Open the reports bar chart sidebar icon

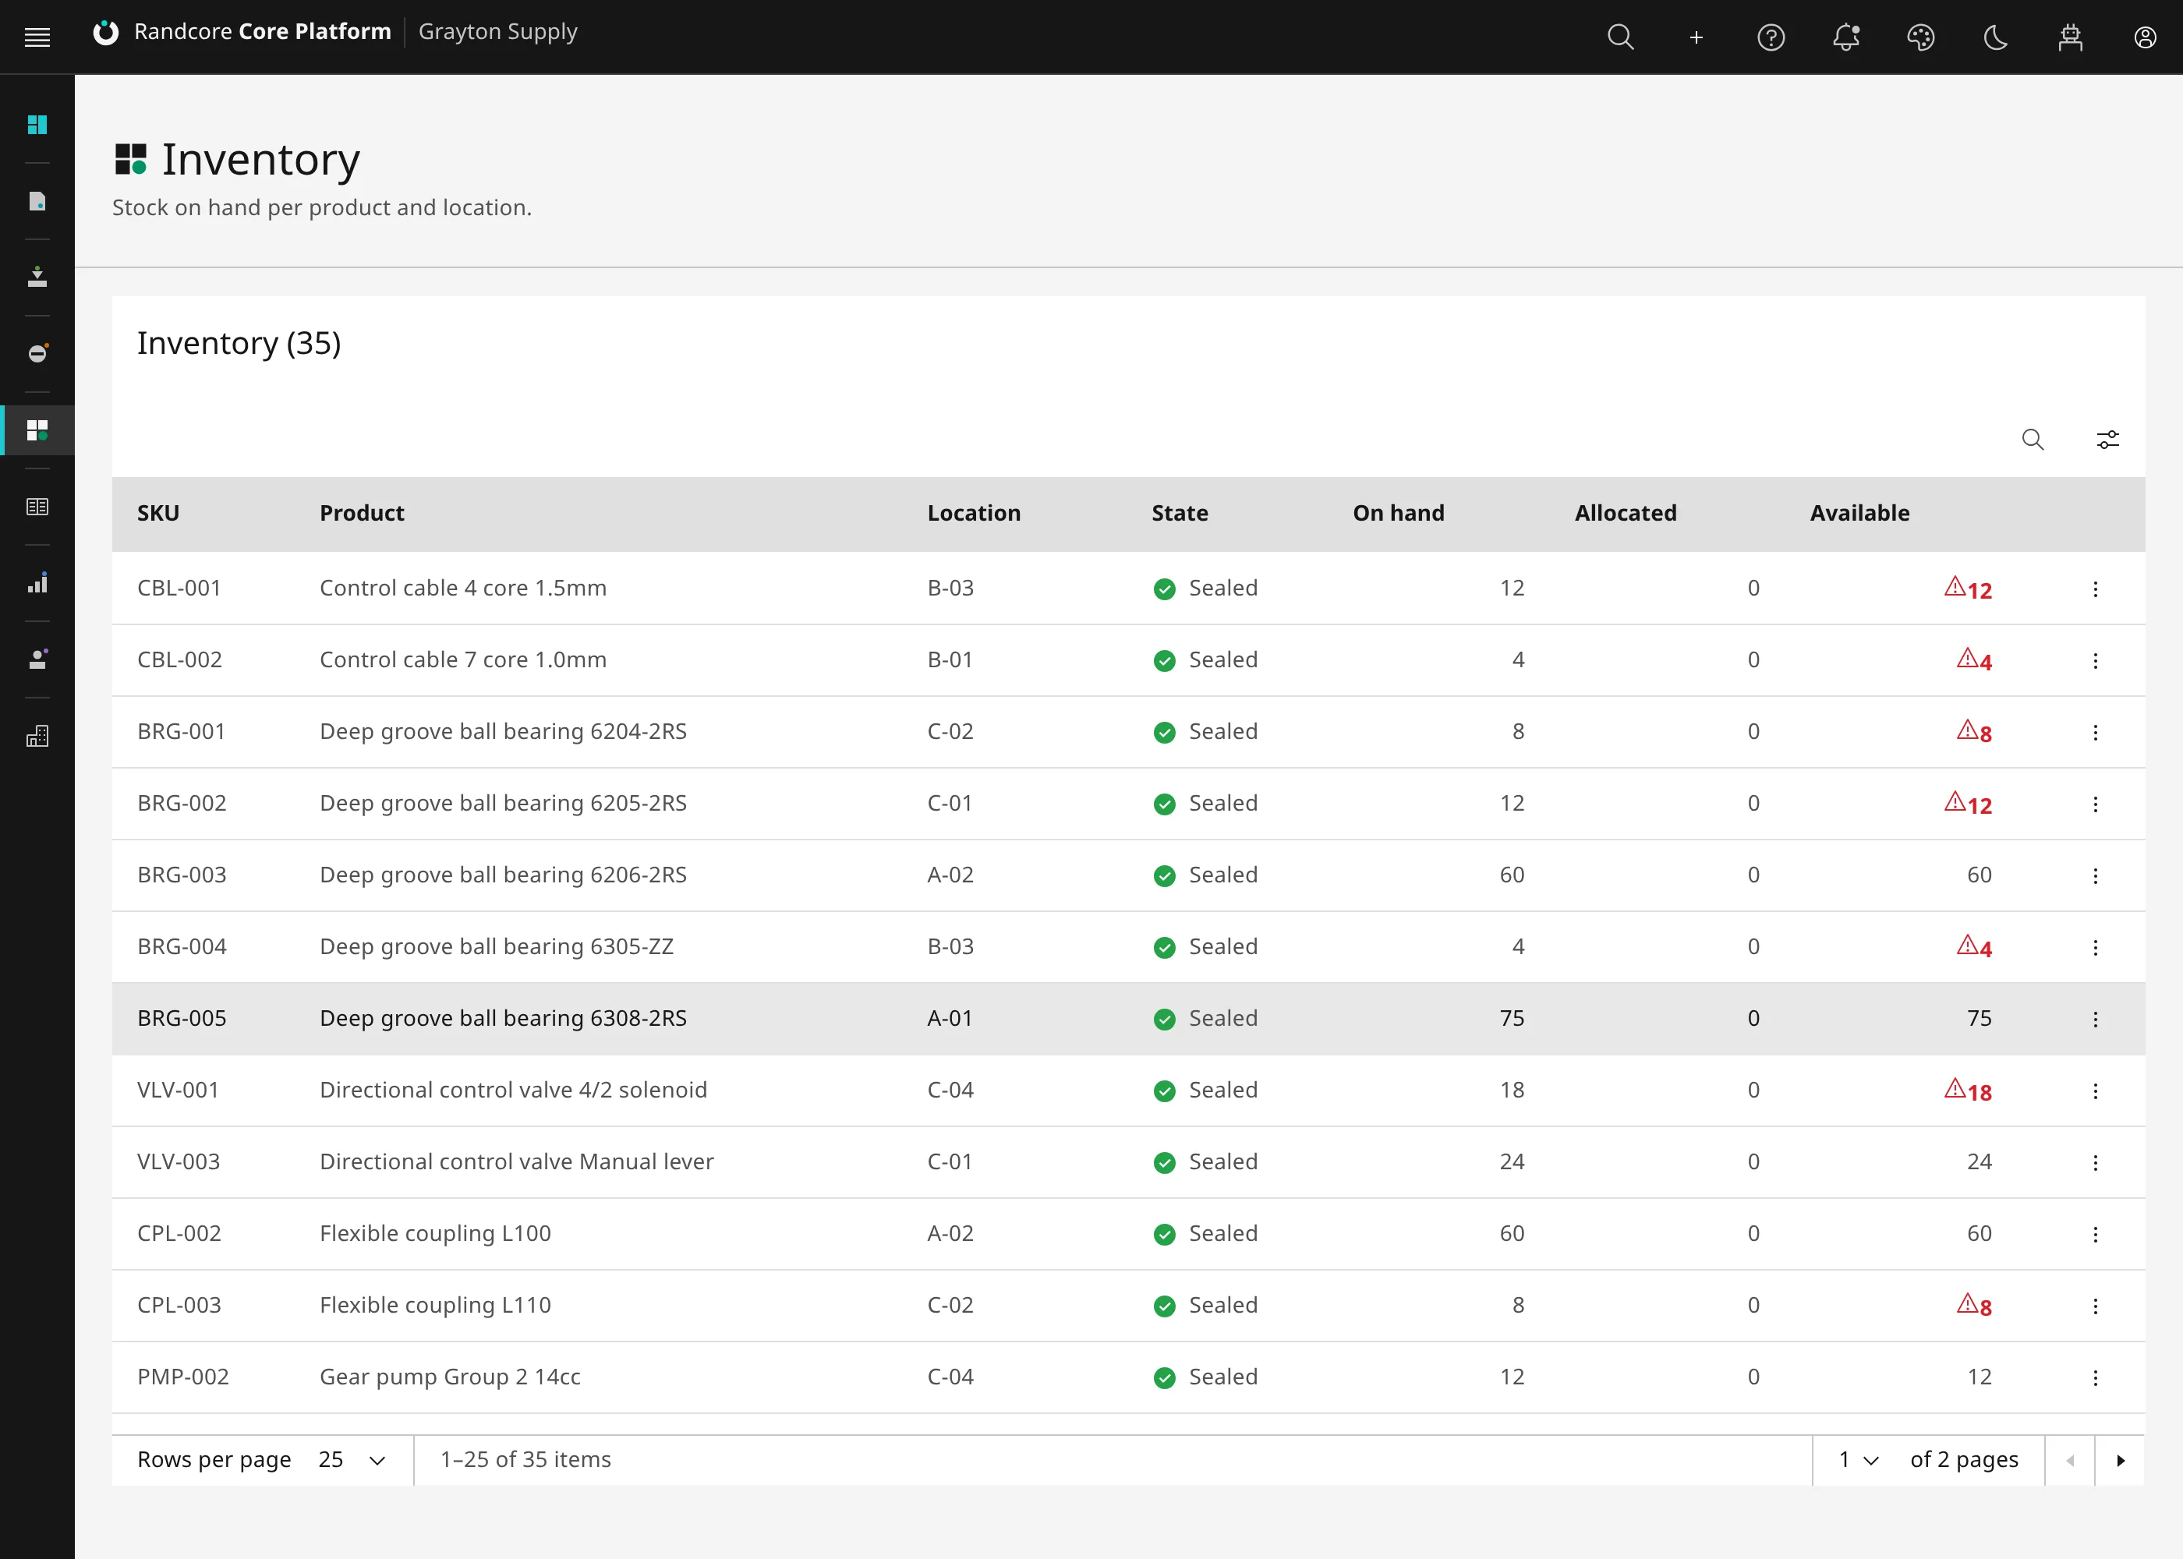pyautogui.click(x=37, y=584)
